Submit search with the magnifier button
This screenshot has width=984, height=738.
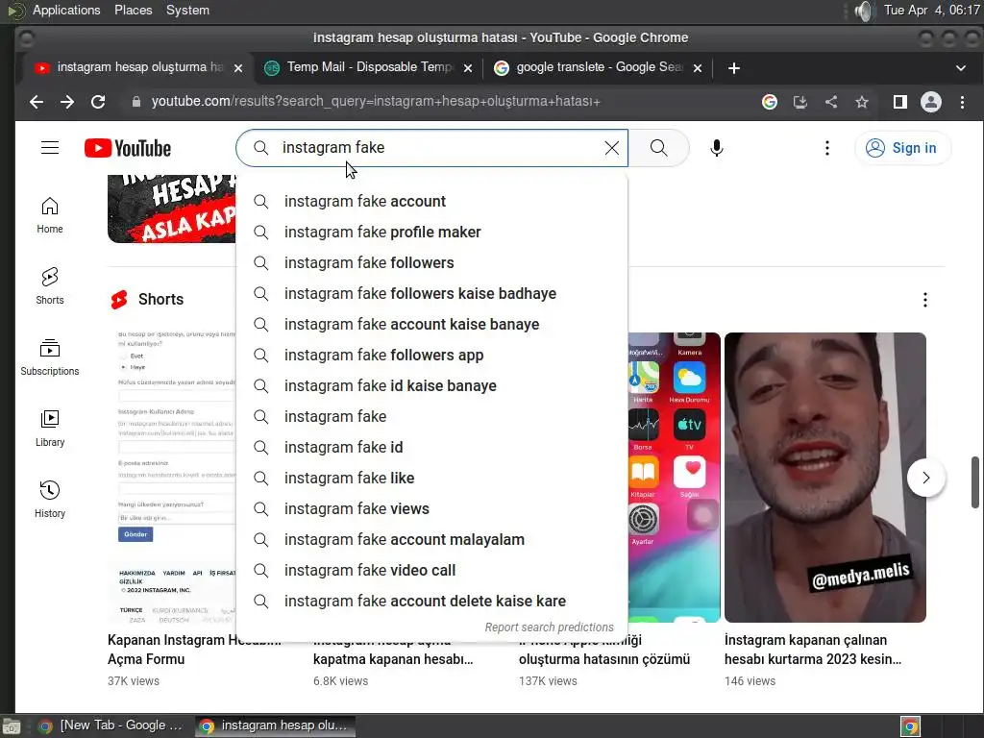pos(659,147)
